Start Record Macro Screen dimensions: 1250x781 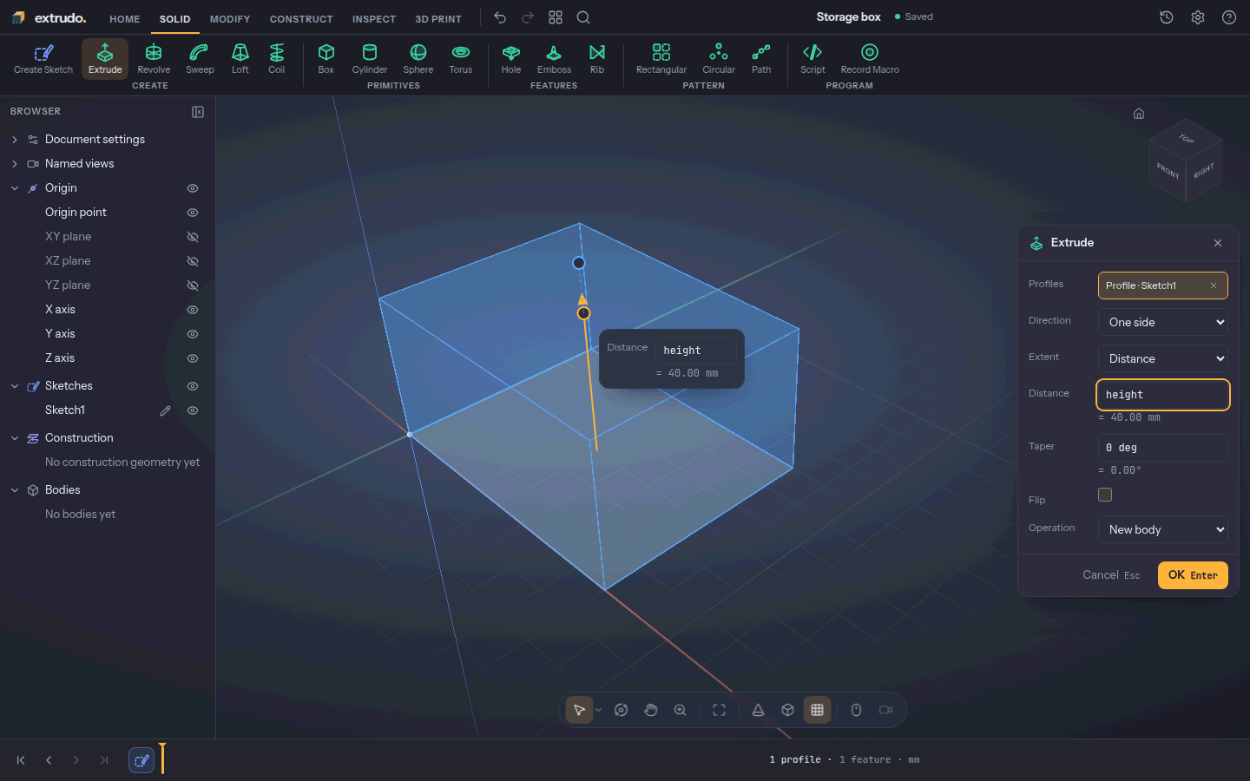tap(870, 59)
